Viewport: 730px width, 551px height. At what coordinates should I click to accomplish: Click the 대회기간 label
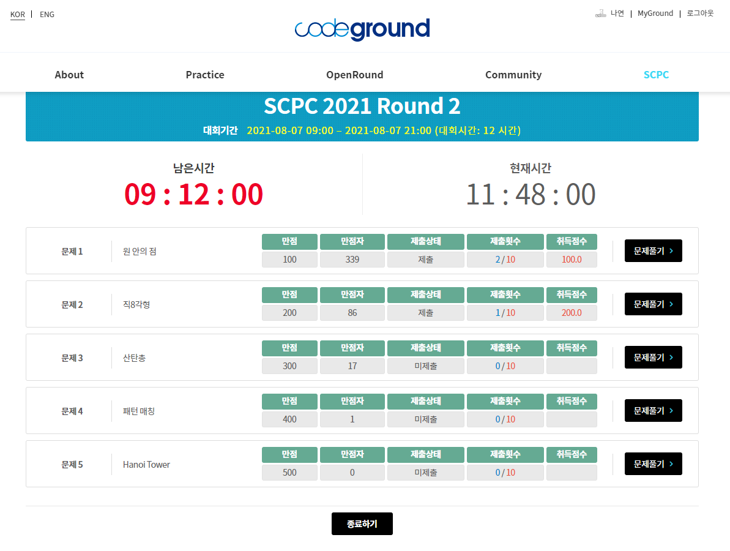coord(220,130)
